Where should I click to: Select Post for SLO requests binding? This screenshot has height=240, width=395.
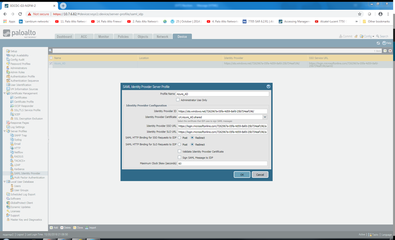[x=180, y=145]
